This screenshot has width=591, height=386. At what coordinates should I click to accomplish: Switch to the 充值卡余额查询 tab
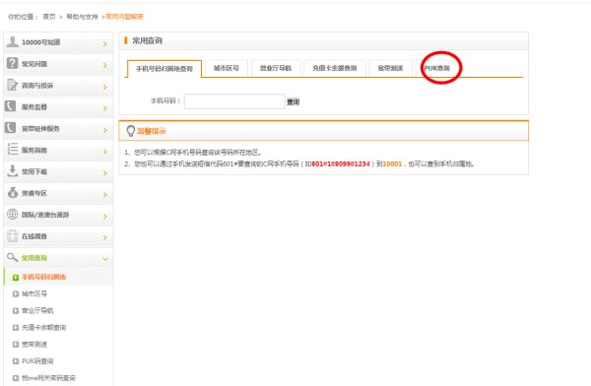click(x=335, y=68)
